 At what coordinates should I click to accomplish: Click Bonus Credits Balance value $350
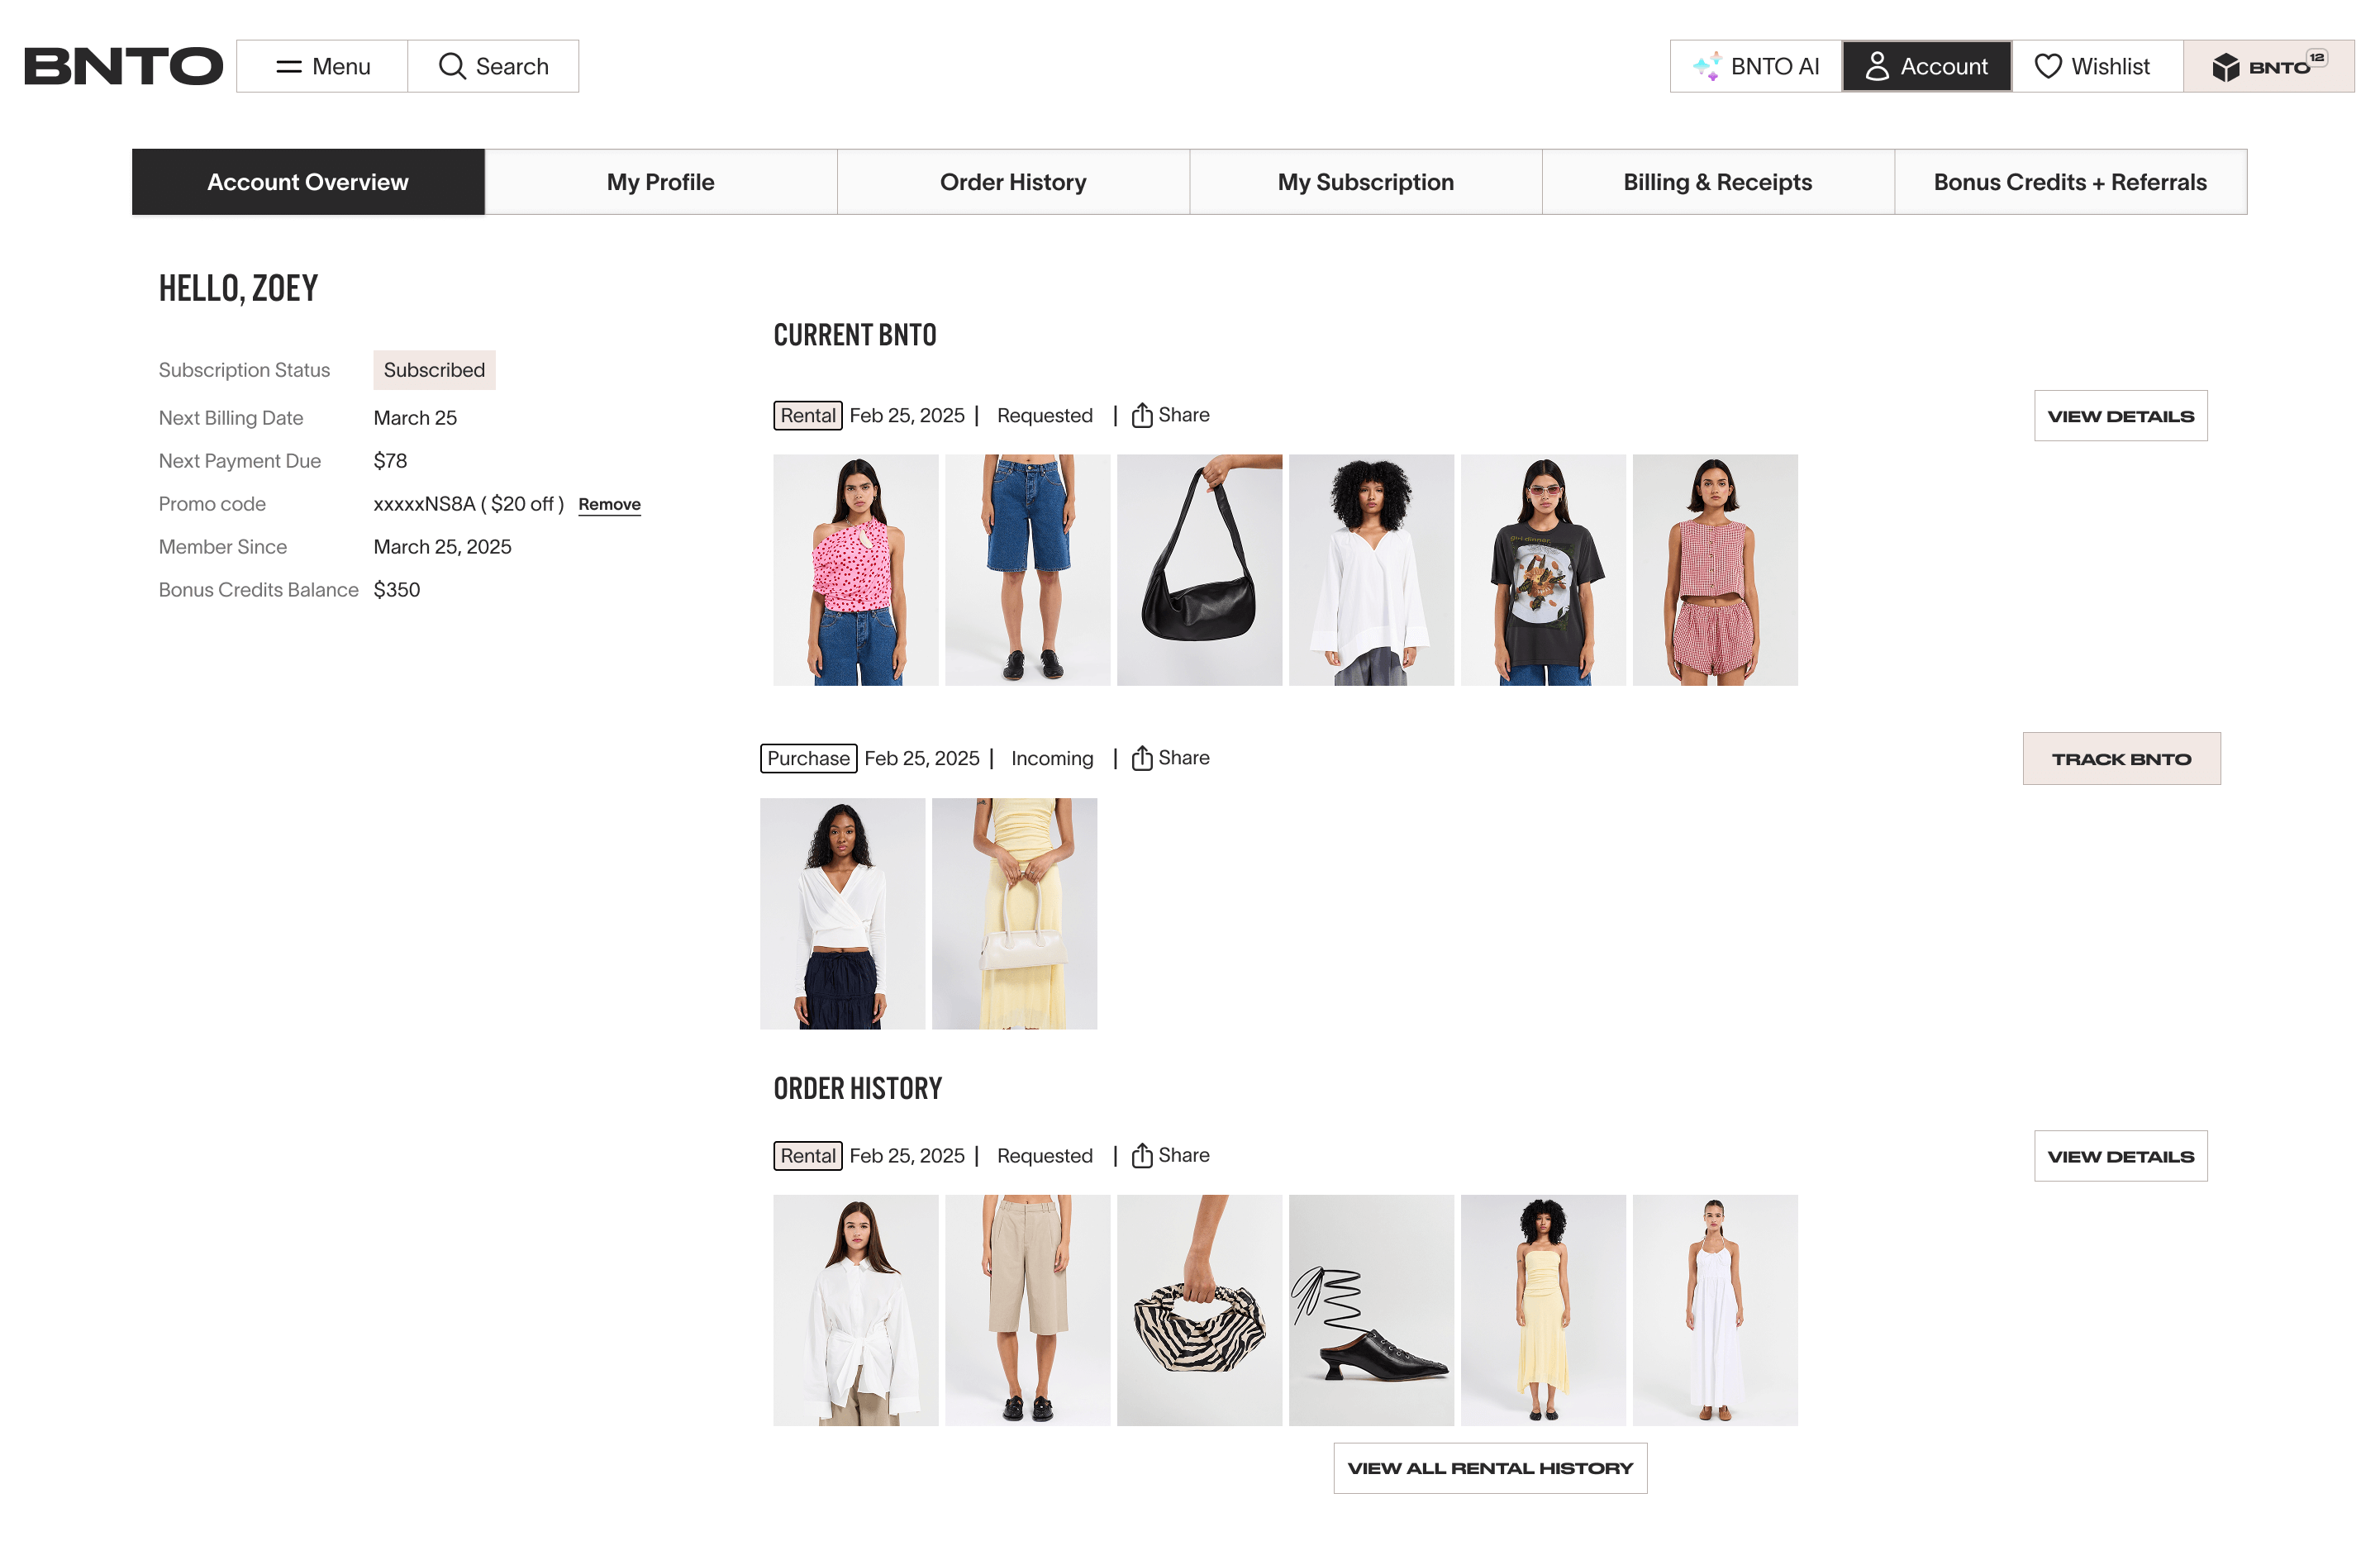coord(397,590)
